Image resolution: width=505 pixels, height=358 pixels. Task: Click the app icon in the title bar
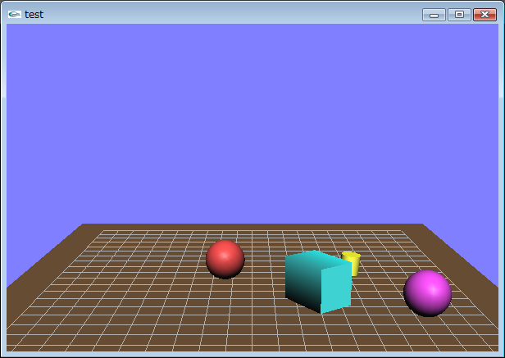15,14
